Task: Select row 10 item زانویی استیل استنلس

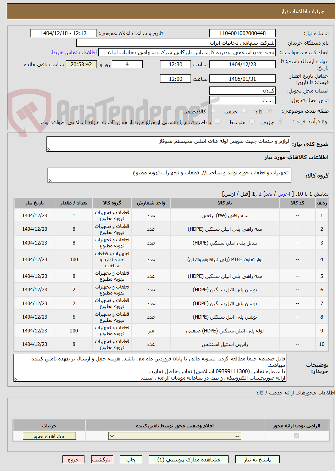Action: [225, 344]
